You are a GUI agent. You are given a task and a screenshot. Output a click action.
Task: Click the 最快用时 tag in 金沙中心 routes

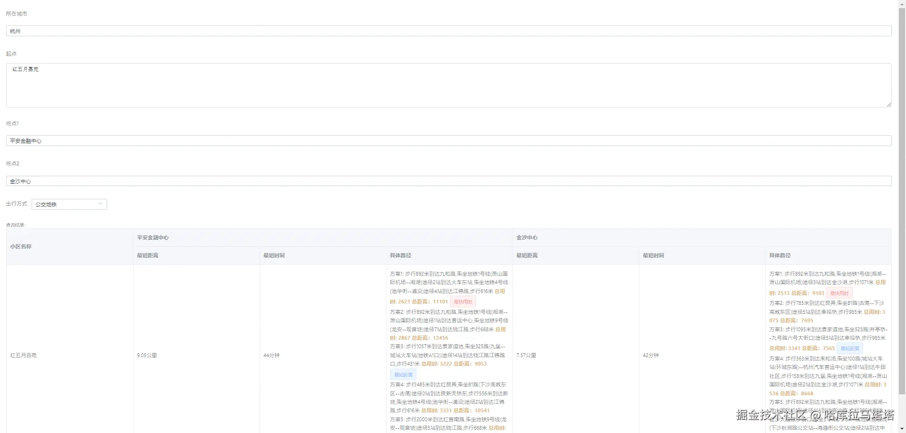839,293
